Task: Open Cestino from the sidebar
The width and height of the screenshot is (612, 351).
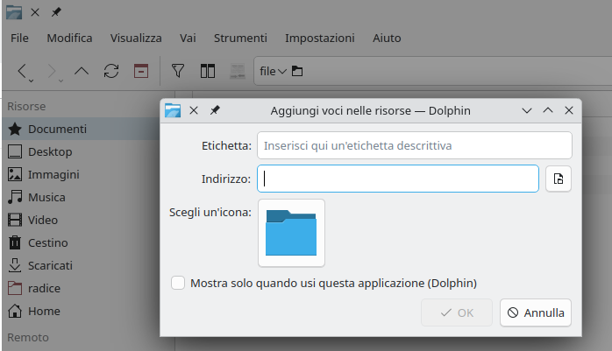Action: click(x=47, y=242)
